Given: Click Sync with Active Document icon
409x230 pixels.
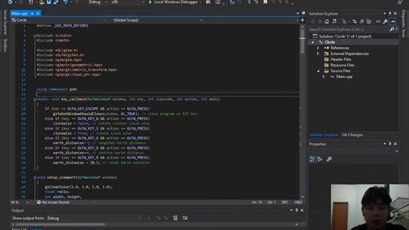Looking at the screenshot, I should [355, 22].
